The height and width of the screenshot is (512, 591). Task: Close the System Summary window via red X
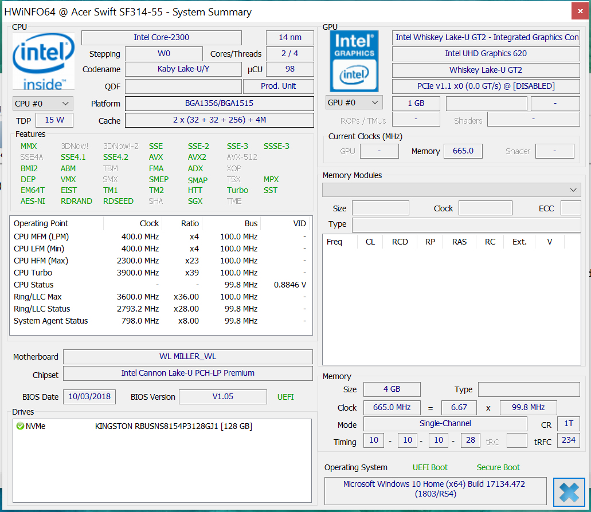[580, 11]
